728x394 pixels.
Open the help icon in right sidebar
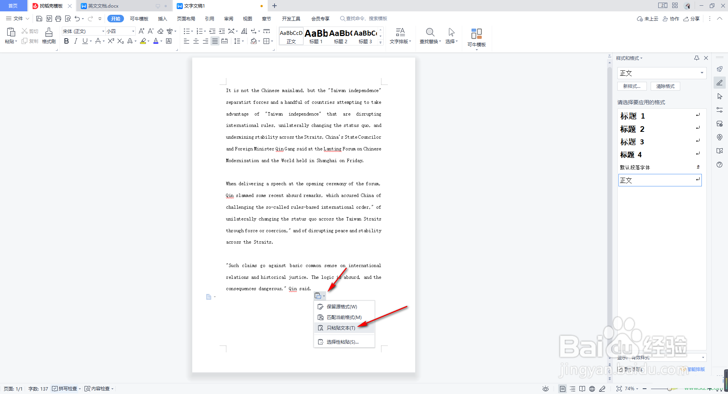coord(720,164)
